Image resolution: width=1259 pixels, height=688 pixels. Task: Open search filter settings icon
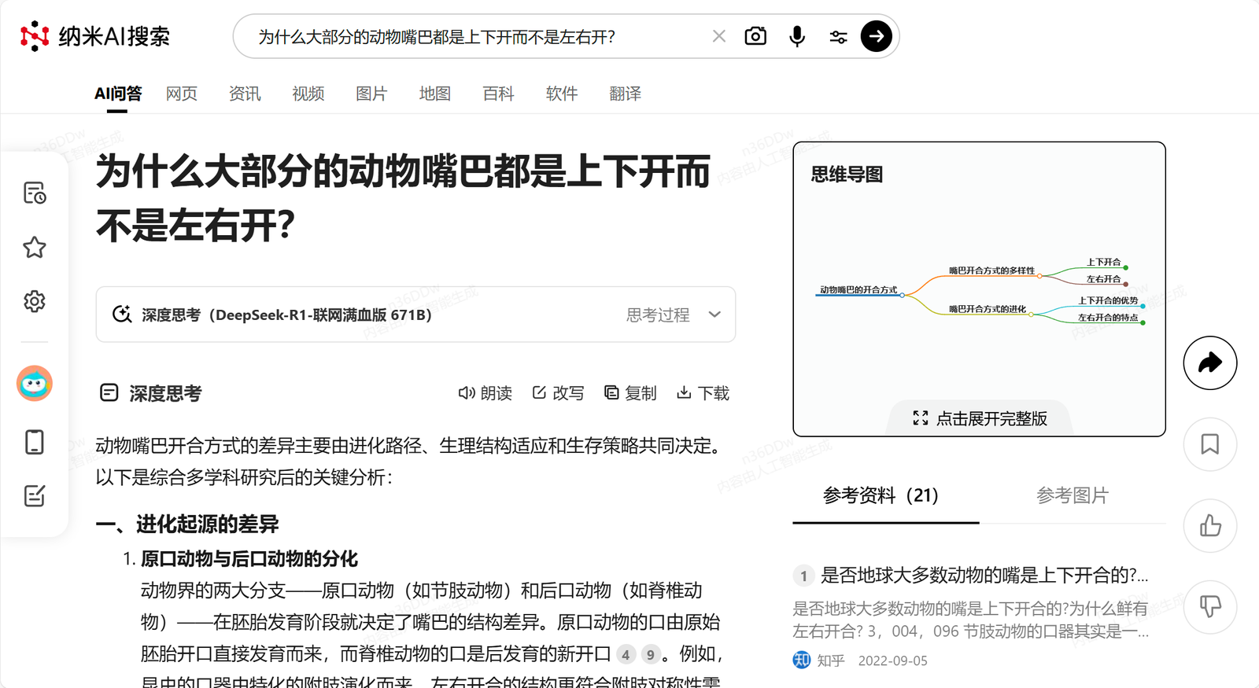pos(838,36)
